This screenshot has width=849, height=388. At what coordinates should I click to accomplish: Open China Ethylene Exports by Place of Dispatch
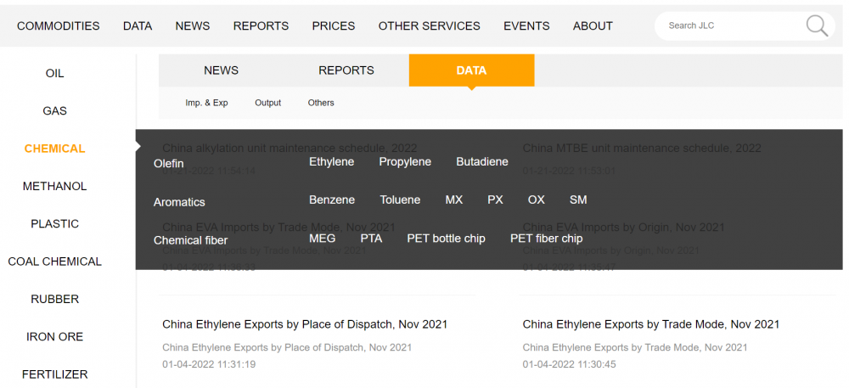[305, 324]
